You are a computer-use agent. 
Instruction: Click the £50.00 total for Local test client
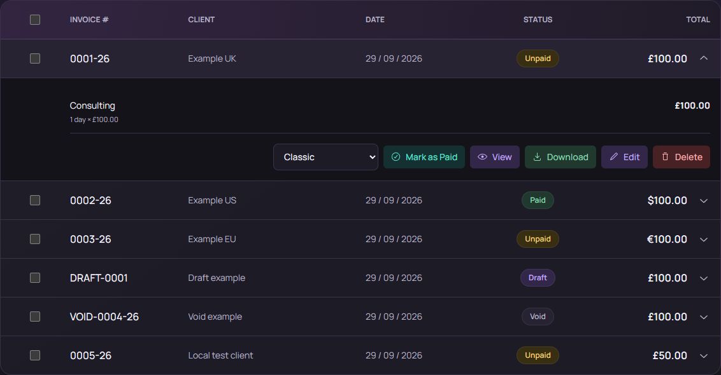[670, 356]
